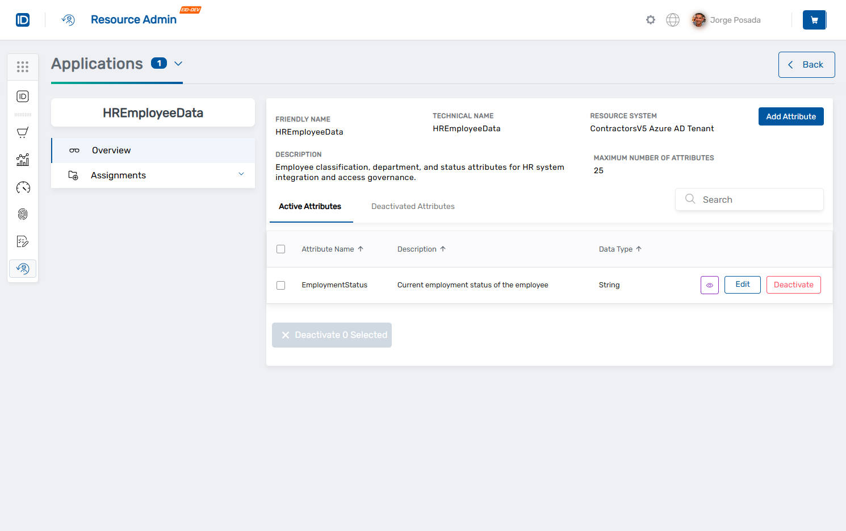
Task: Switch to the Deactivated Attributes tab
Action: tap(413, 206)
